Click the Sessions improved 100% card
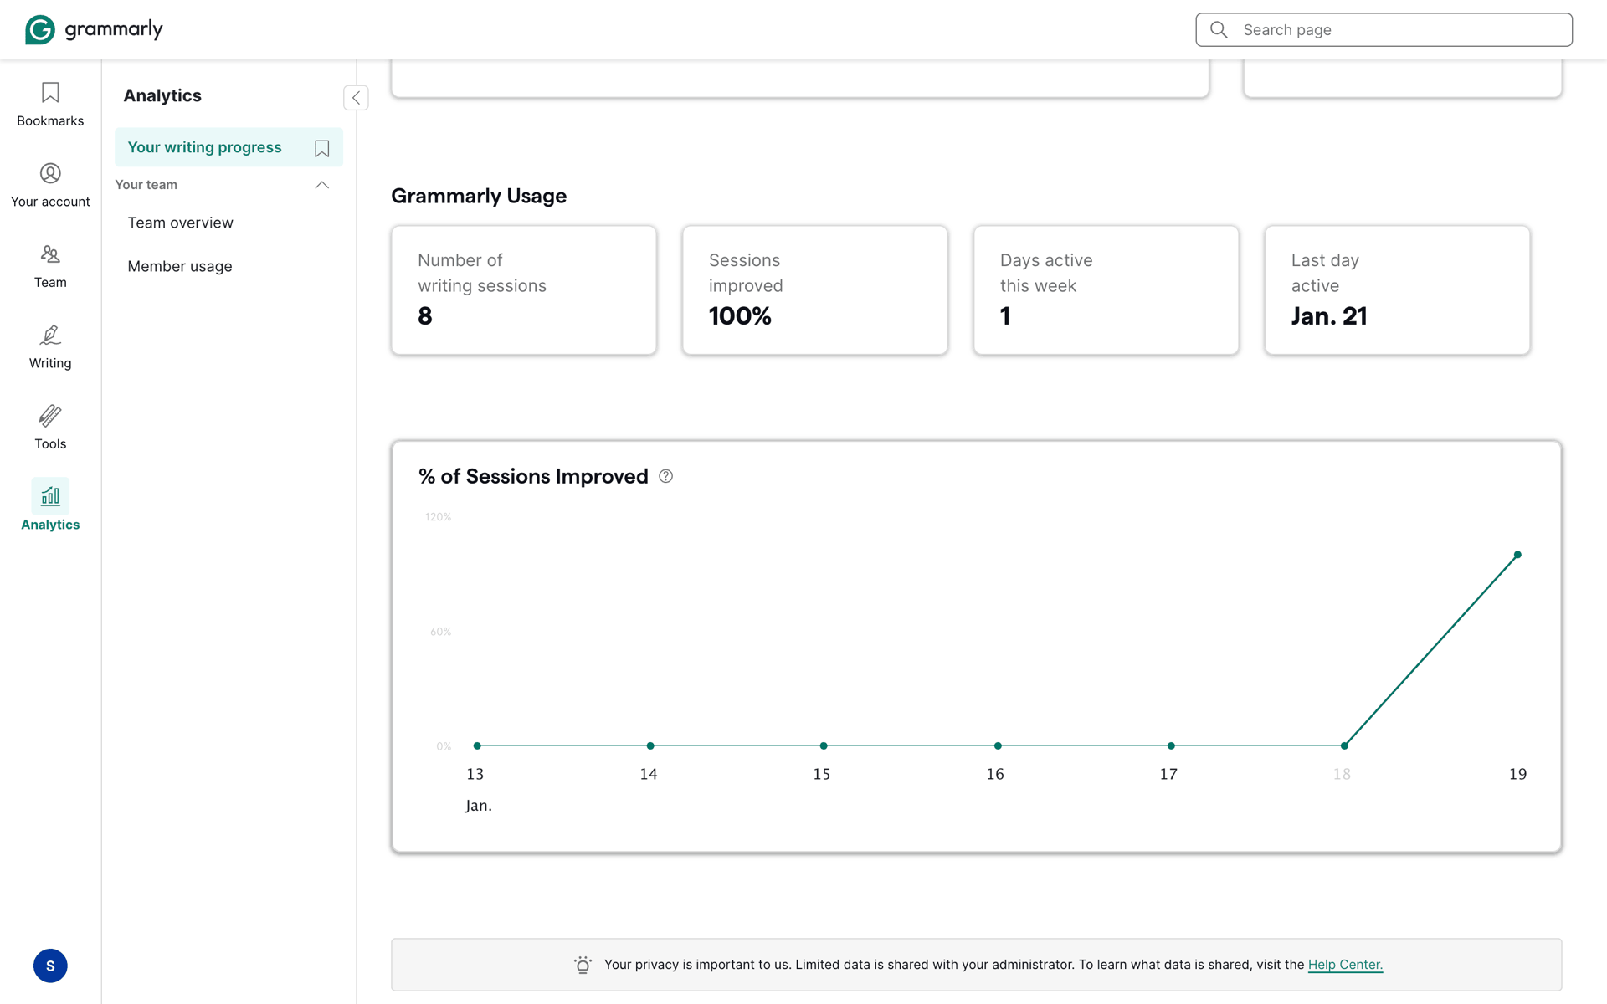 [x=815, y=290]
